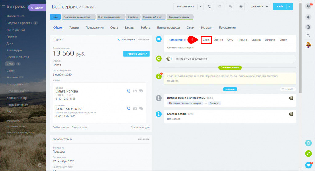Viewport: 315px width, 171px height.
Task: Open deal settings with the gear icon
Action: [241, 6]
